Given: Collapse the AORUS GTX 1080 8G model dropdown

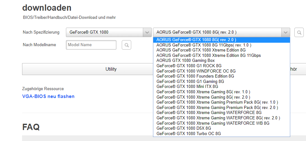Looking at the screenshot, I should pyautogui.click(x=221, y=32).
